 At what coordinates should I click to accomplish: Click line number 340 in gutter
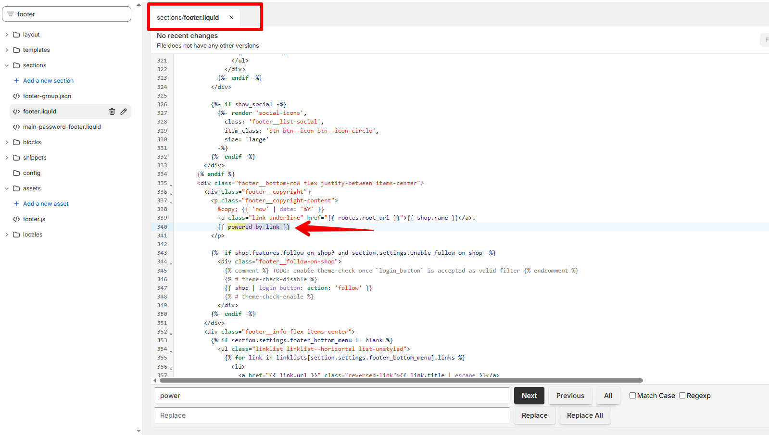click(162, 227)
